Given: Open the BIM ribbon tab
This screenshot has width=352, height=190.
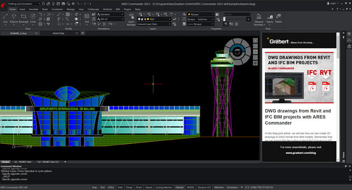Looking at the screenshot, I should pos(118,9).
